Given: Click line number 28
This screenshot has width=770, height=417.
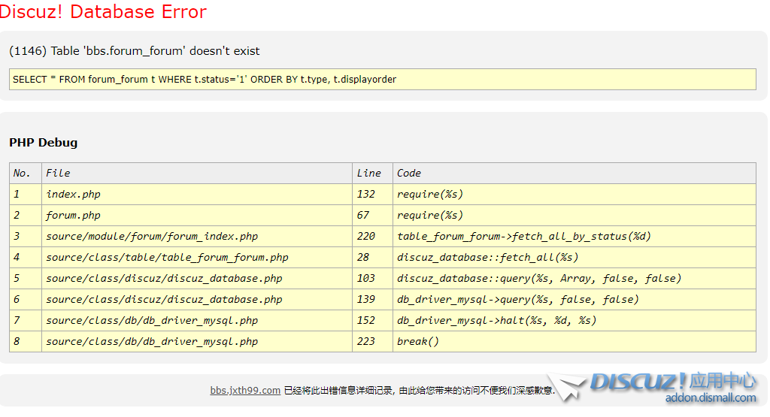Looking at the screenshot, I should click(x=363, y=258).
